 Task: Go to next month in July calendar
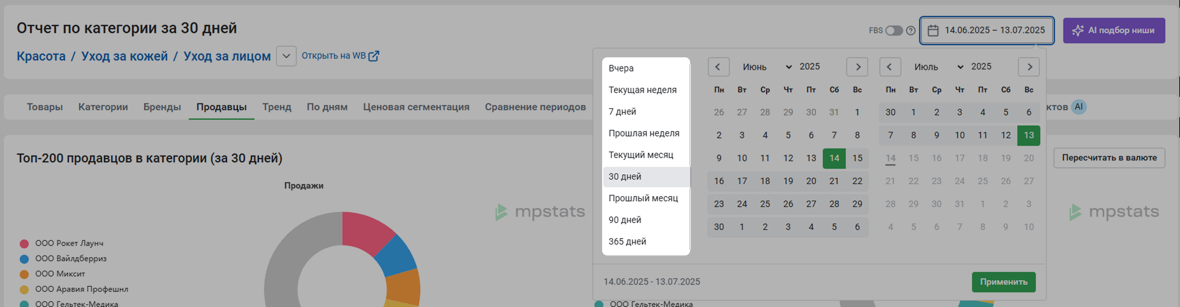(x=1029, y=67)
